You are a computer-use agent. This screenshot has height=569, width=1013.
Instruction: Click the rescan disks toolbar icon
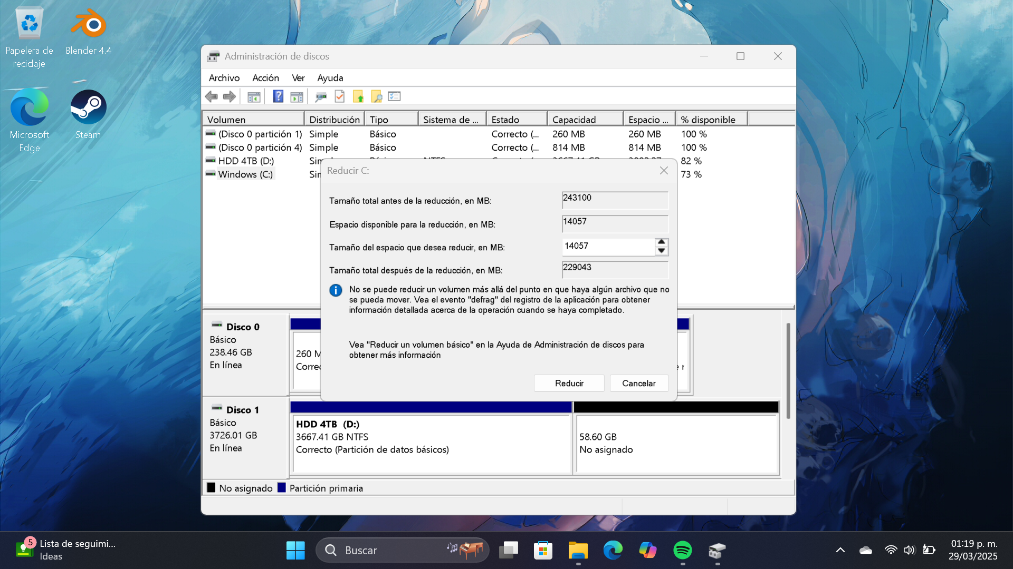point(321,96)
